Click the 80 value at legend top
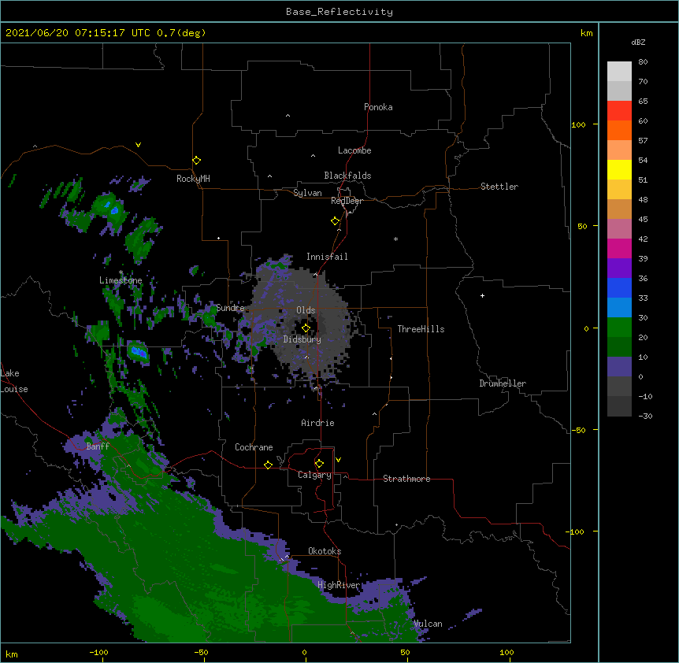The image size is (679, 663). [x=643, y=62]
